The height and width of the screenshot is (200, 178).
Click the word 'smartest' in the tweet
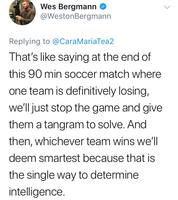pos(59,158)
